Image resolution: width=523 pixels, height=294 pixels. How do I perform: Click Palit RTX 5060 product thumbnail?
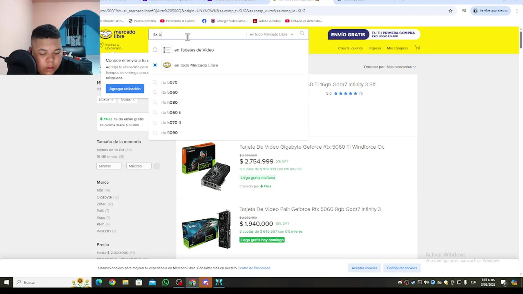(206, 229)
